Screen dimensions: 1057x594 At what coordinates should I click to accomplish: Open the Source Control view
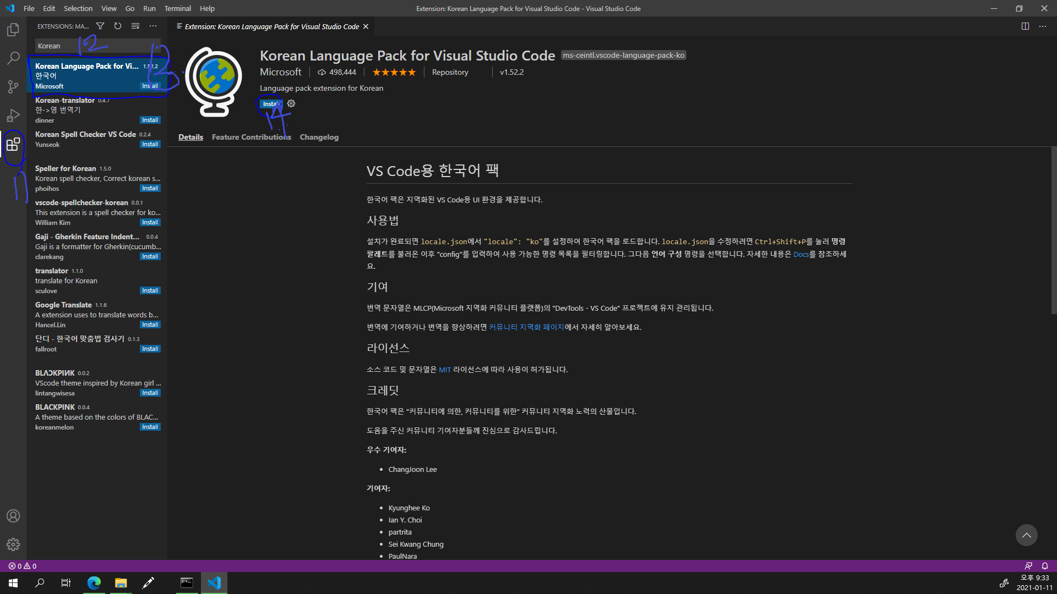click(13, 87)
